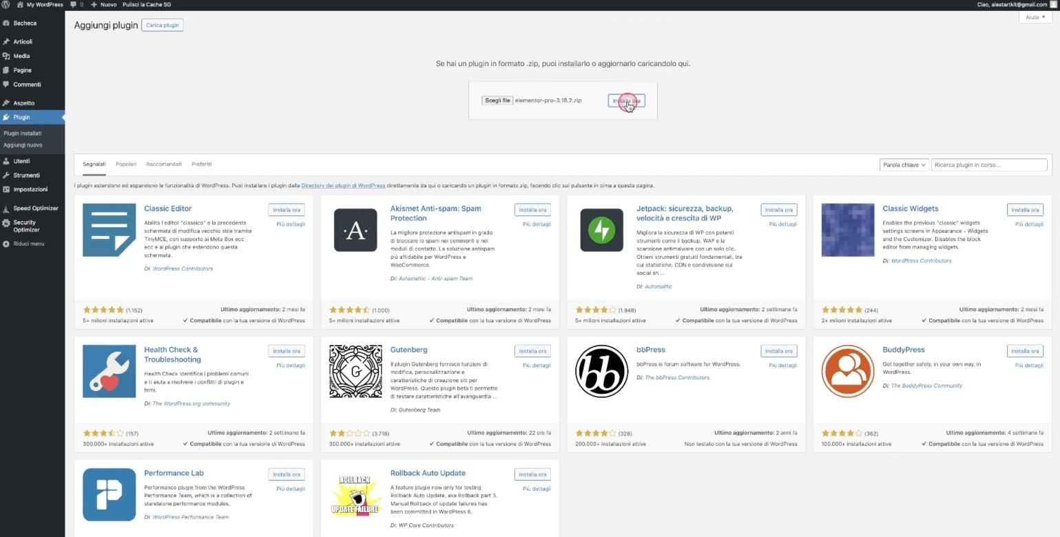Image resolution: width=1060 pixels, height=537 pixels.
Task: Click the BuddyPress orange logo
Action: [847, 370]
